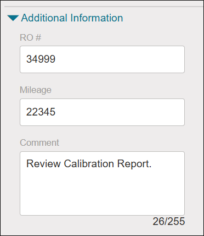This screenshot has height=236, width=204.
Task: Click blank area right of 22345
Action: click(119, 112)
